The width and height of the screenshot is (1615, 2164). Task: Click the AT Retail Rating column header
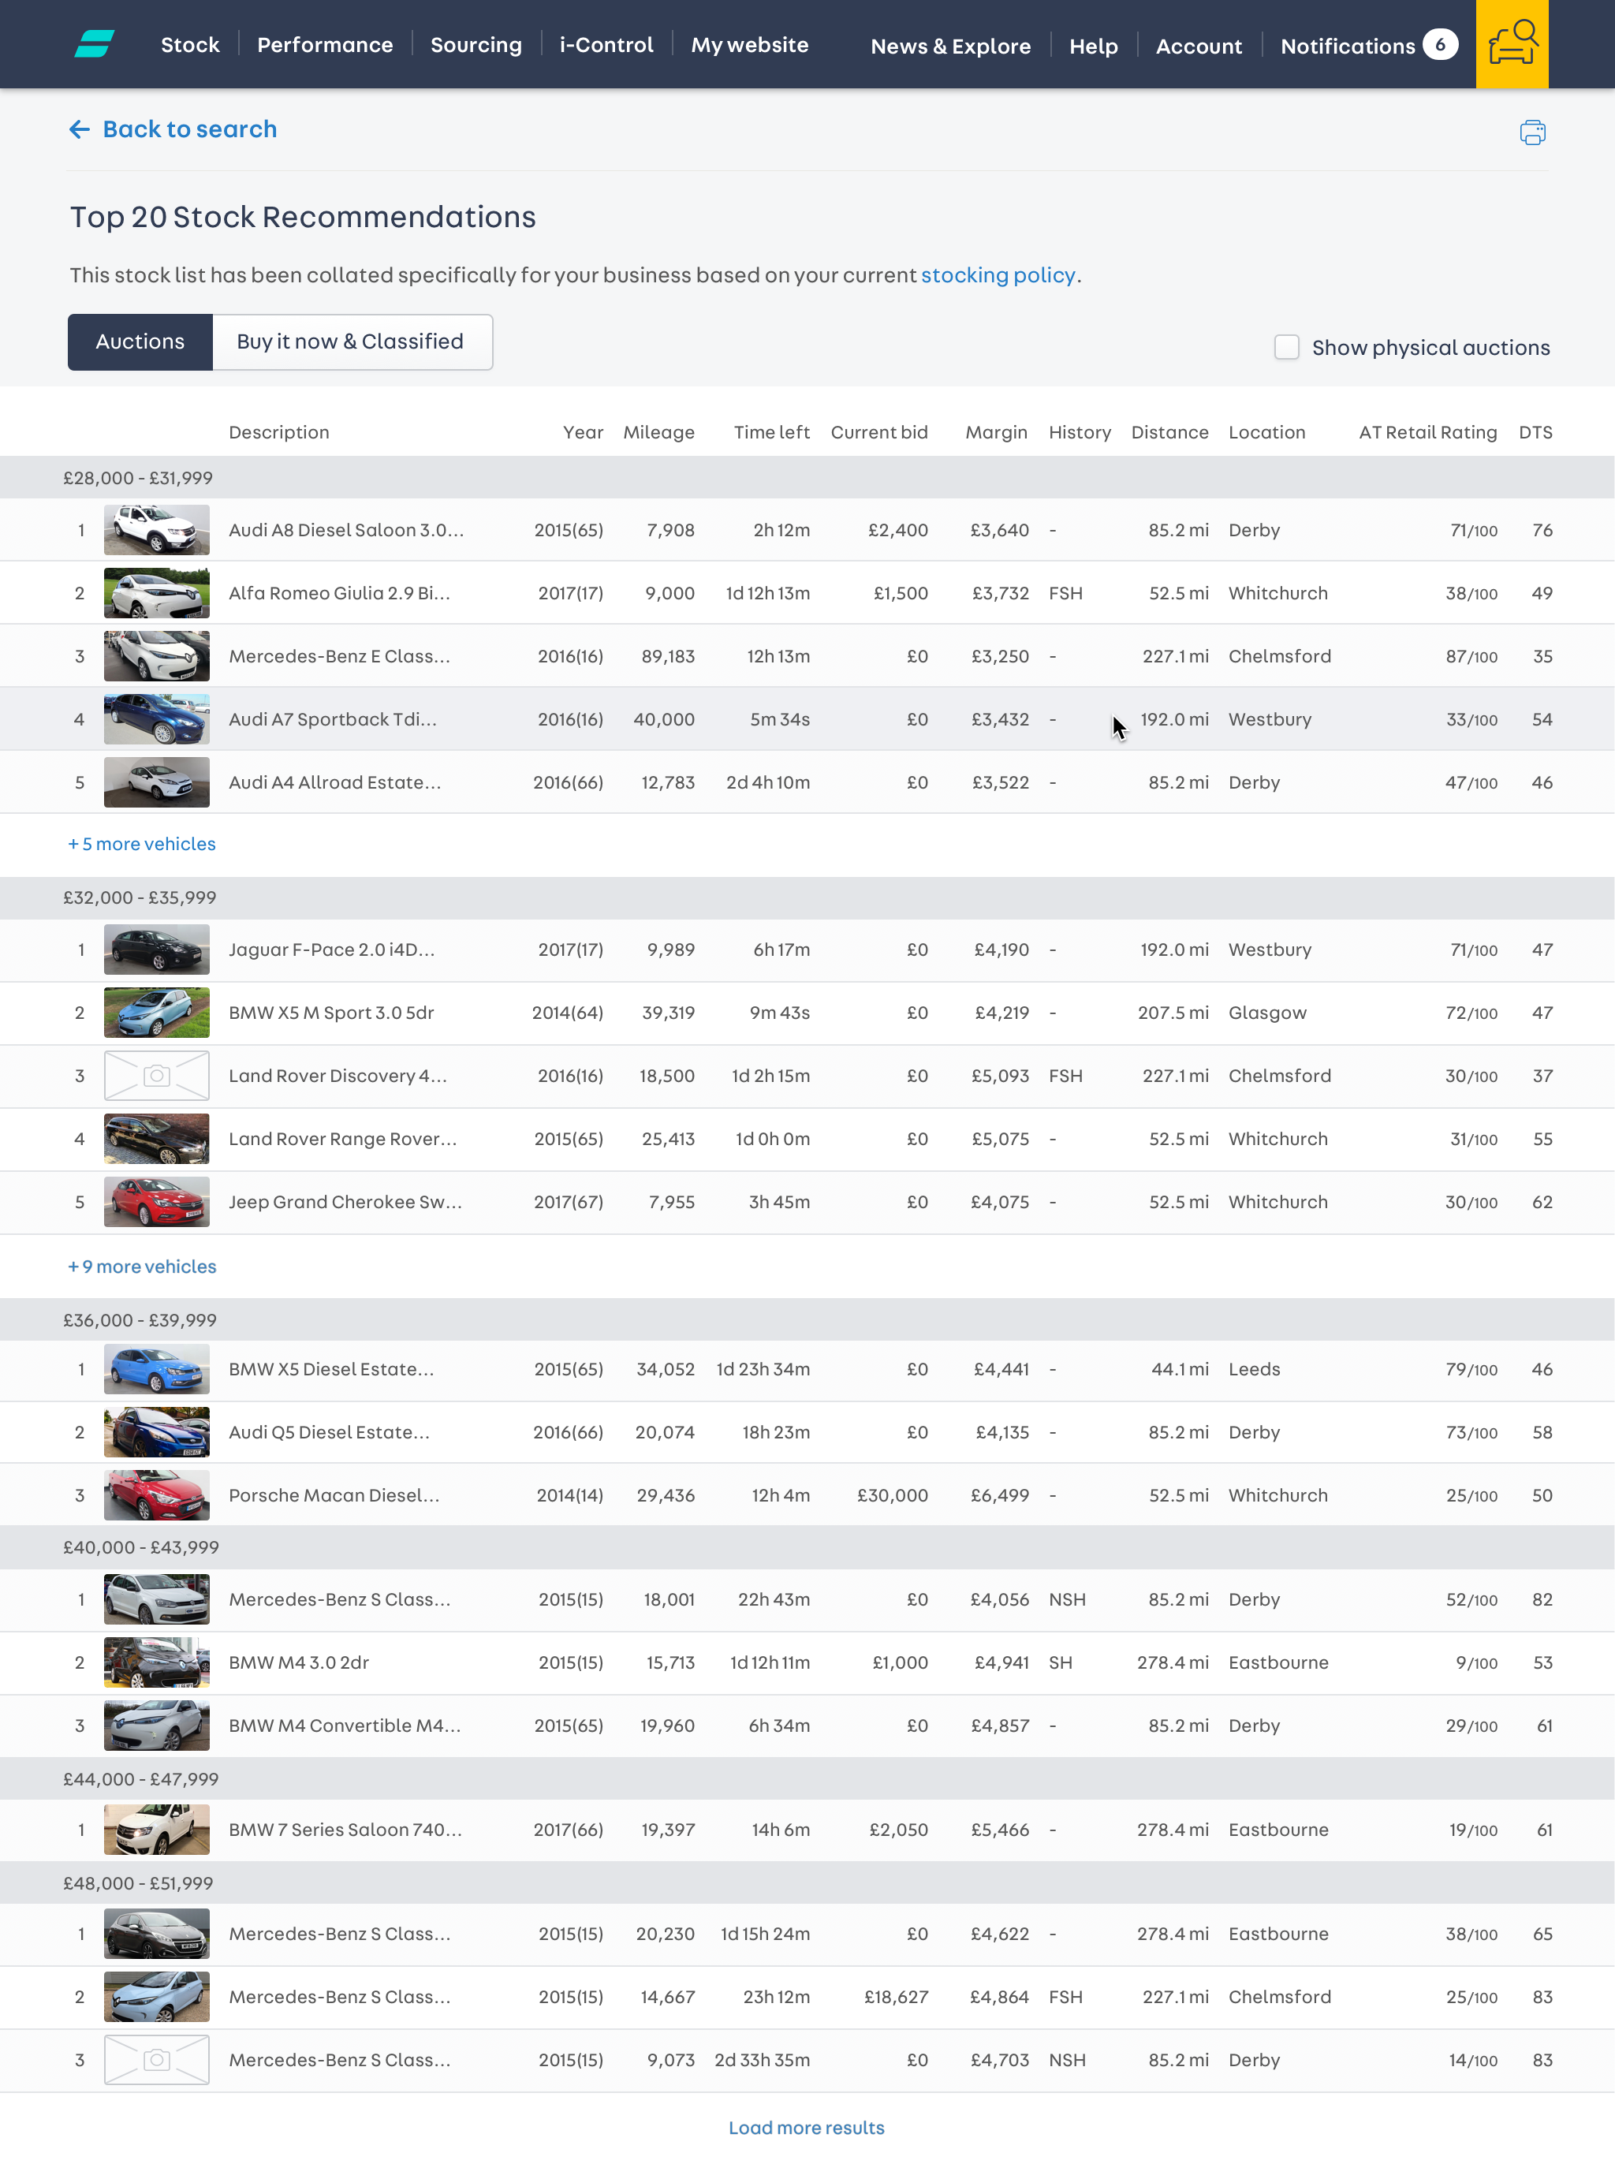coord(1427,432)
